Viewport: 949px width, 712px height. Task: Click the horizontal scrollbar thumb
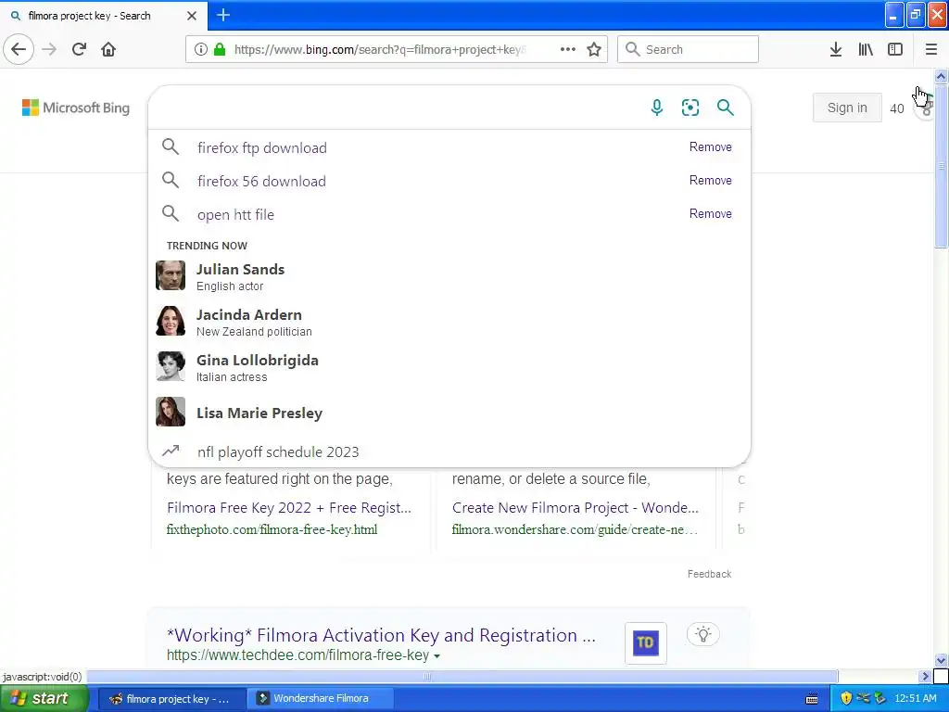tap(427, 676)
